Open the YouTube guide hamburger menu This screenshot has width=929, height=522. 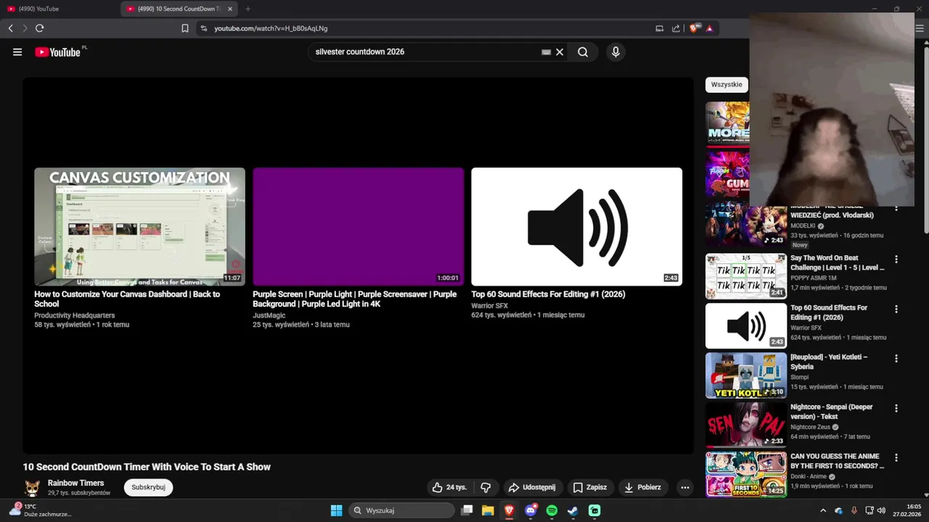click(17, 52)
